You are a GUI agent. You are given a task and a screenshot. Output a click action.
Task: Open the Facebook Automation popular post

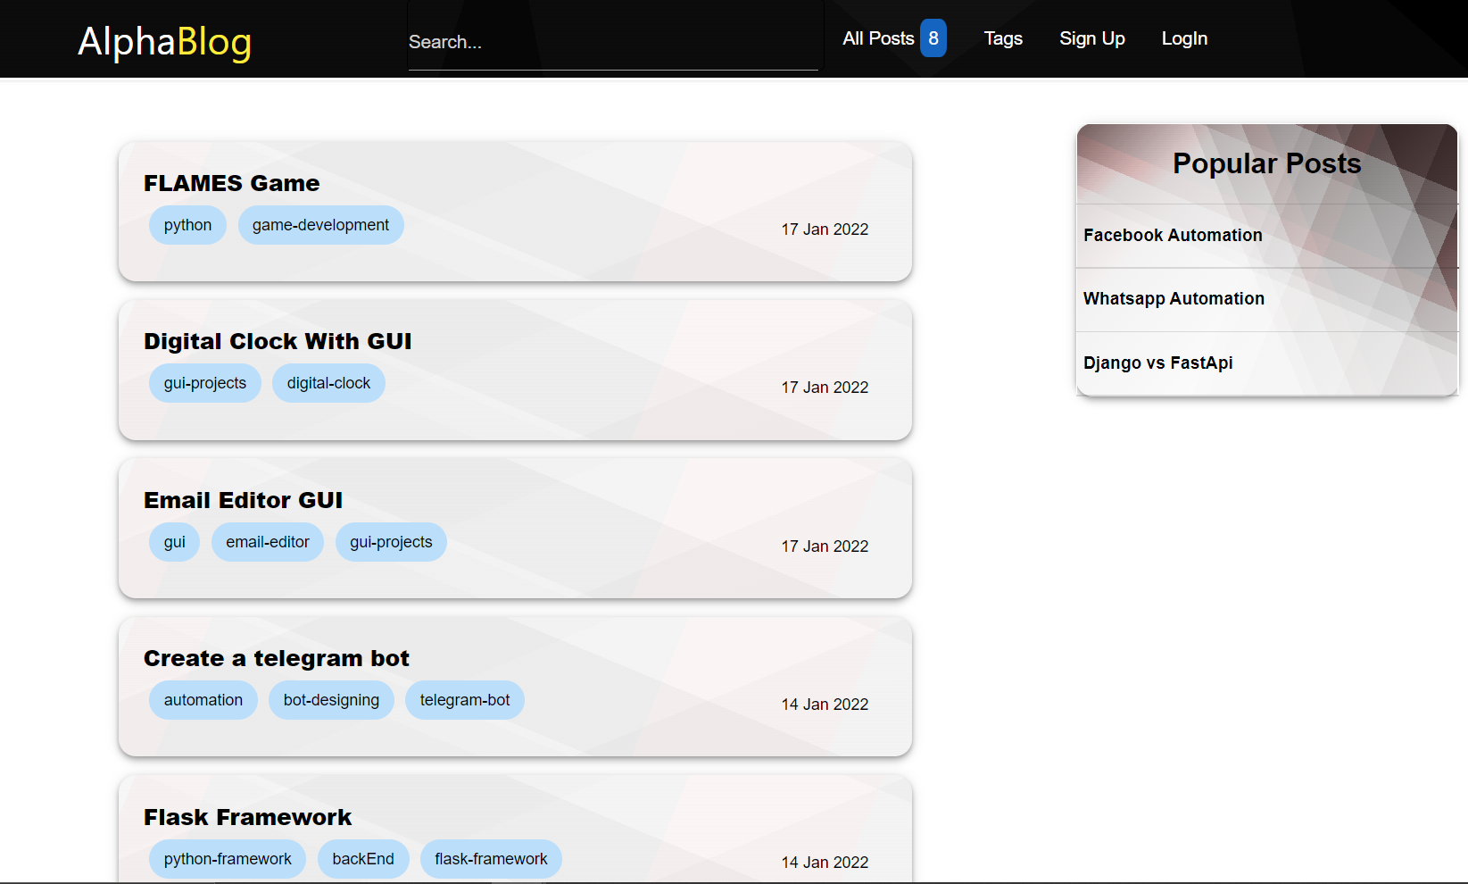coord(1173,235)
